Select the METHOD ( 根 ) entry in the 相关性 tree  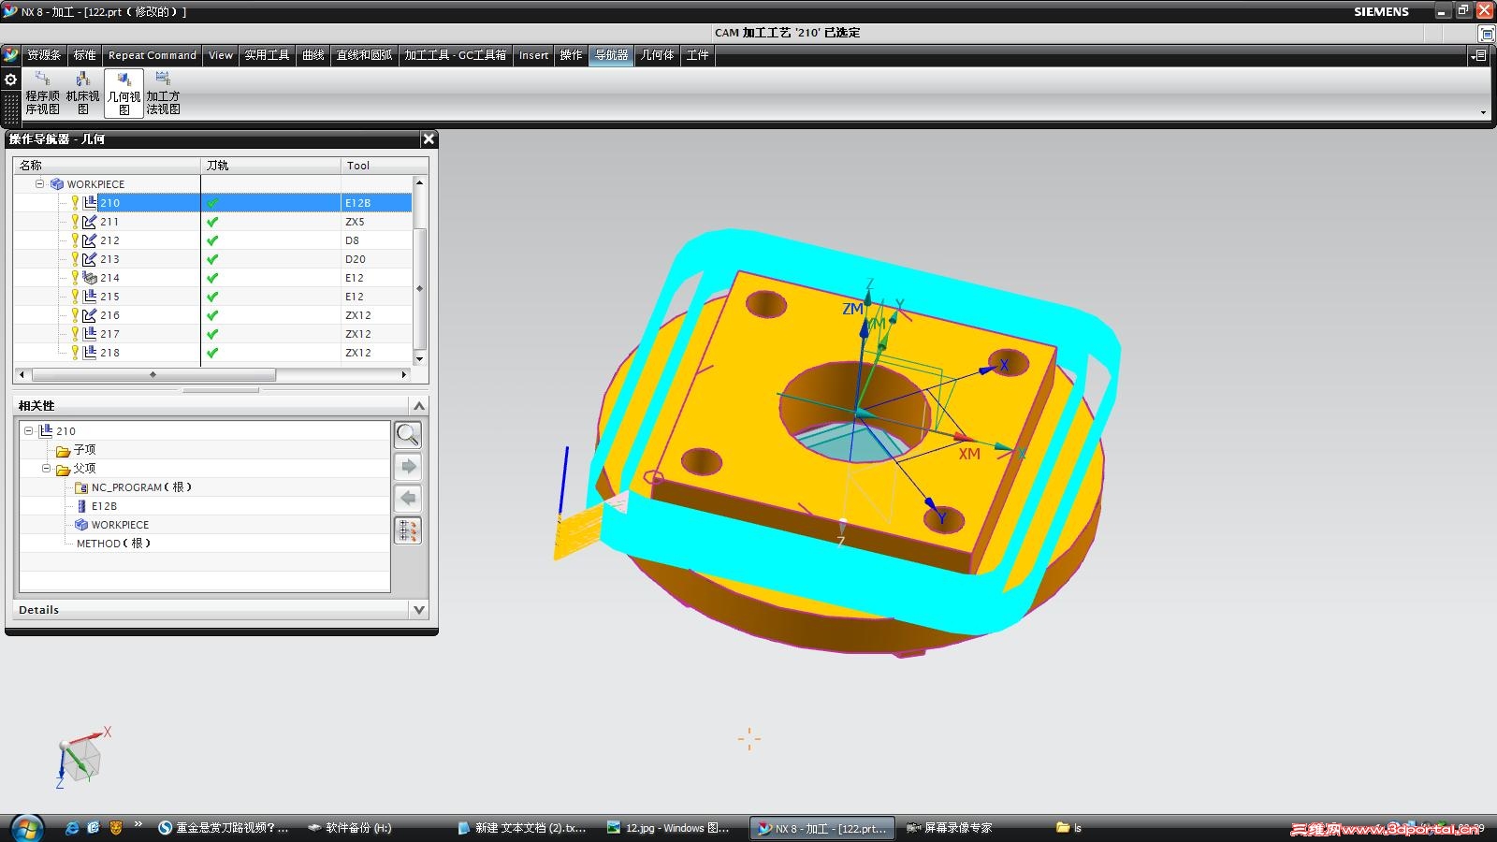tap(113, 544)
